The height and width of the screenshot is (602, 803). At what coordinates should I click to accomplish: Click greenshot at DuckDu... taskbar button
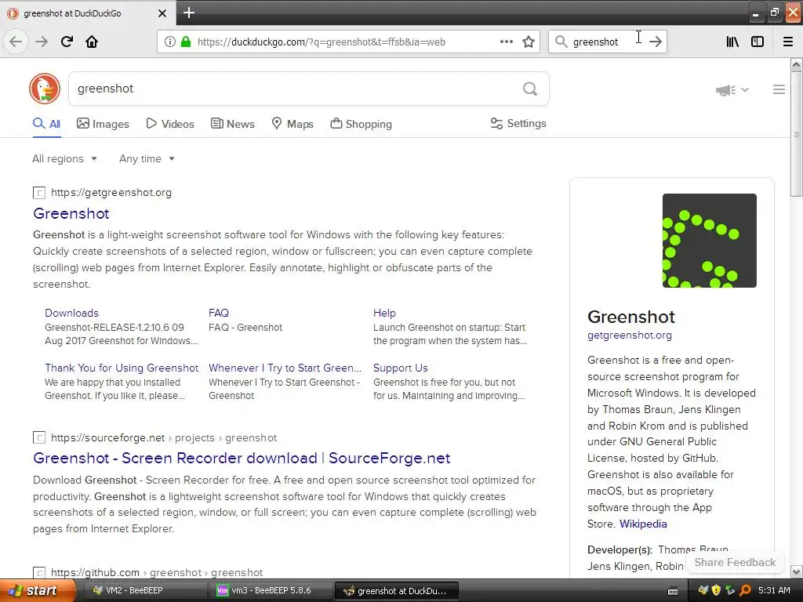[x=396, y=591]
